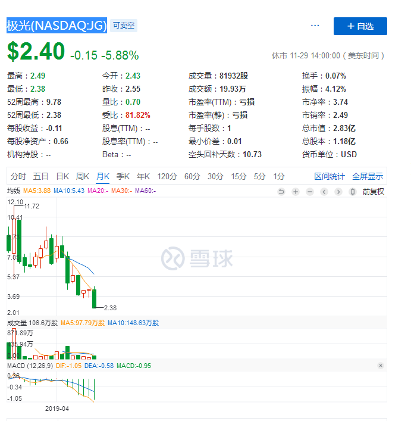The width and height of the screenshot is (411, 421).
Task: Click the change value -0.15 -5.88%
Action: (105, 55)
